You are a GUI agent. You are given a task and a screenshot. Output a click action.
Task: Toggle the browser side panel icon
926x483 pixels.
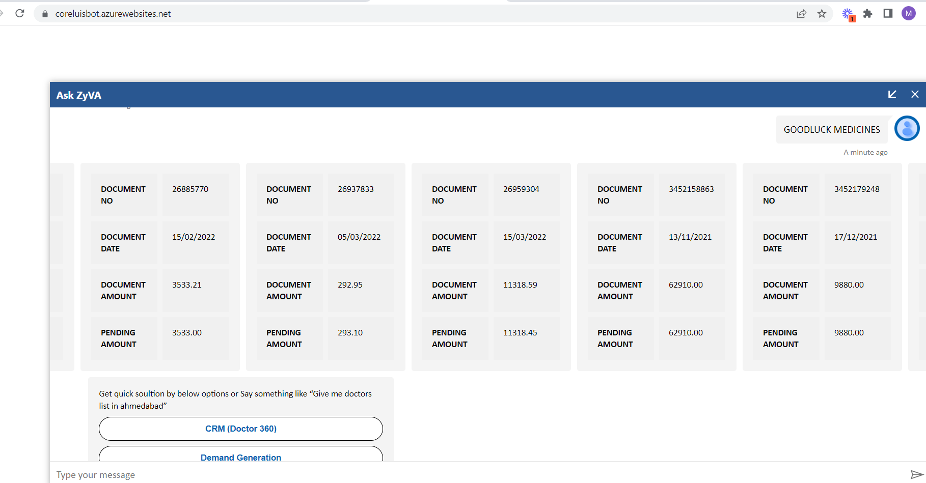click(x=888, y=14)
